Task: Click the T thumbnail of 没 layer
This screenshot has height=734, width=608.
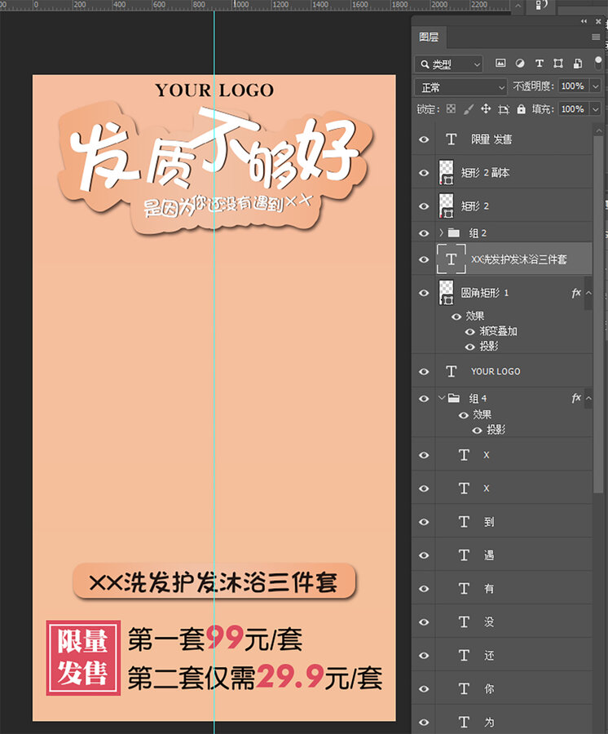Action: [464, 622]
